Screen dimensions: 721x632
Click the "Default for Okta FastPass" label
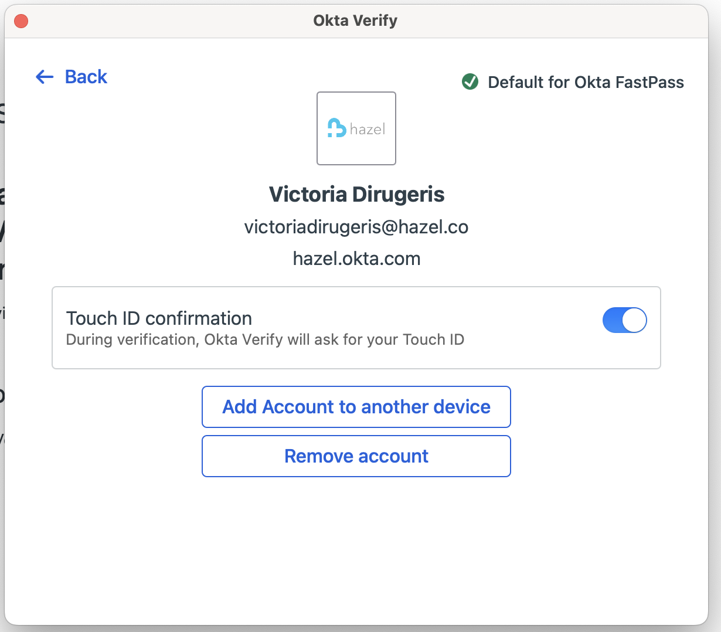(585, 82)
